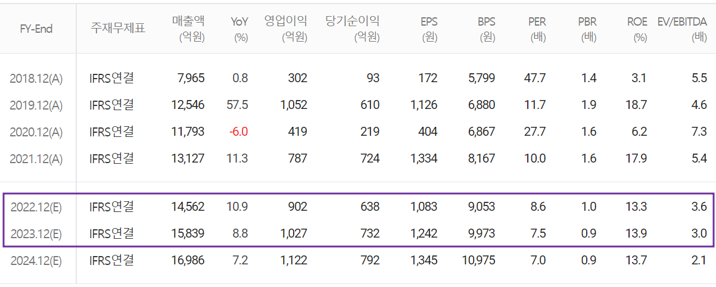This screenshot has height=287, width=716.
Task: Click BPS value 10,975
Action: coord(478,260)
